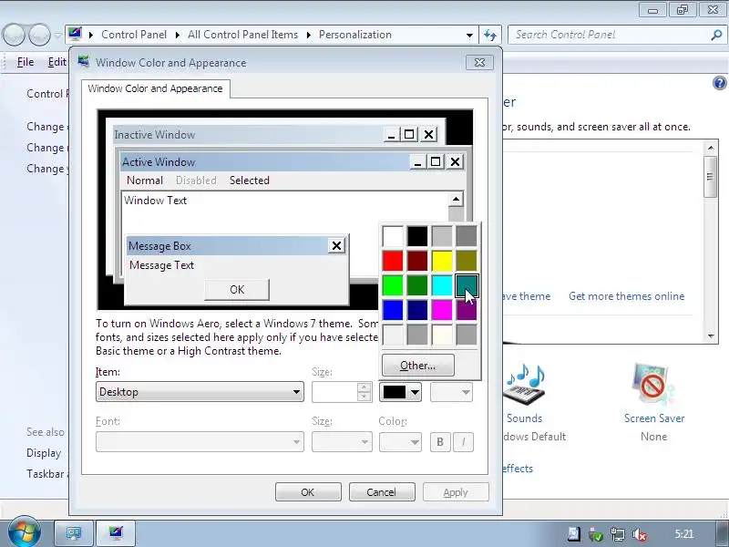Pick the cyan color swatch

tap(442, 285)
